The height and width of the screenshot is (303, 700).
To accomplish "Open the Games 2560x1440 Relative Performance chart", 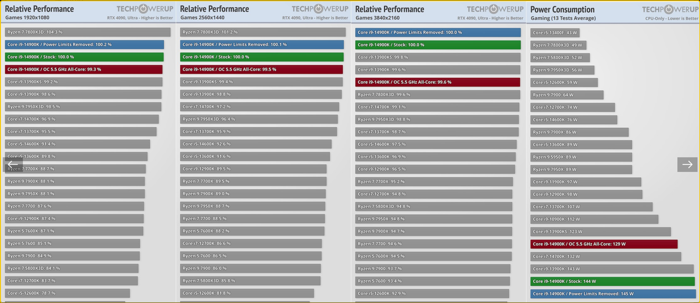I will [263, 152].
